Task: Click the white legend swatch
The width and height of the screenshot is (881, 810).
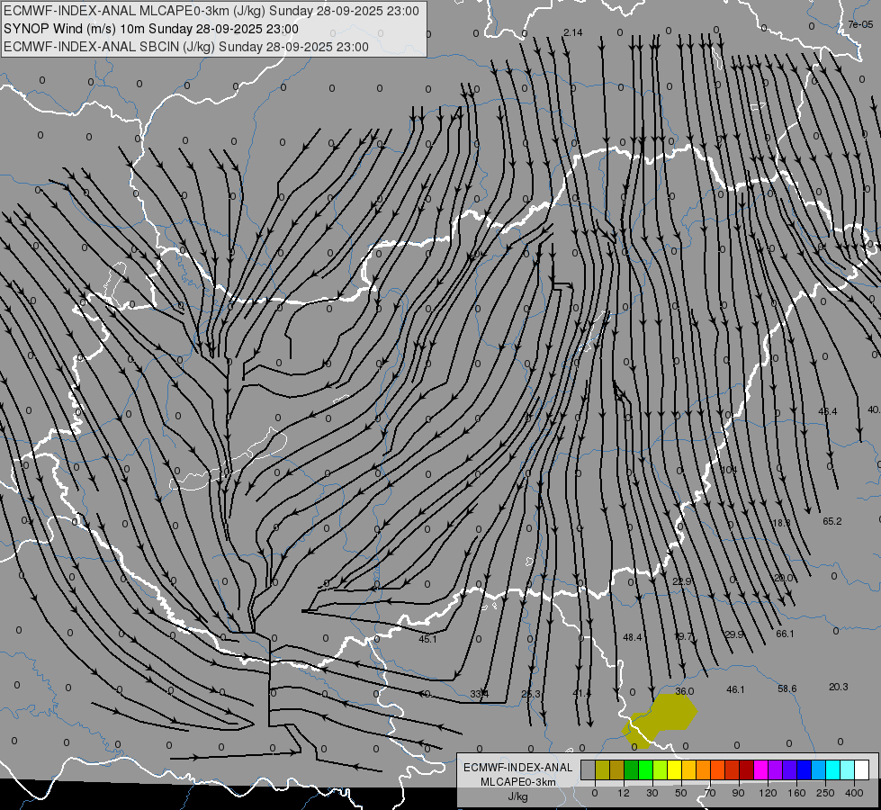Action: [x=861, y=769]
